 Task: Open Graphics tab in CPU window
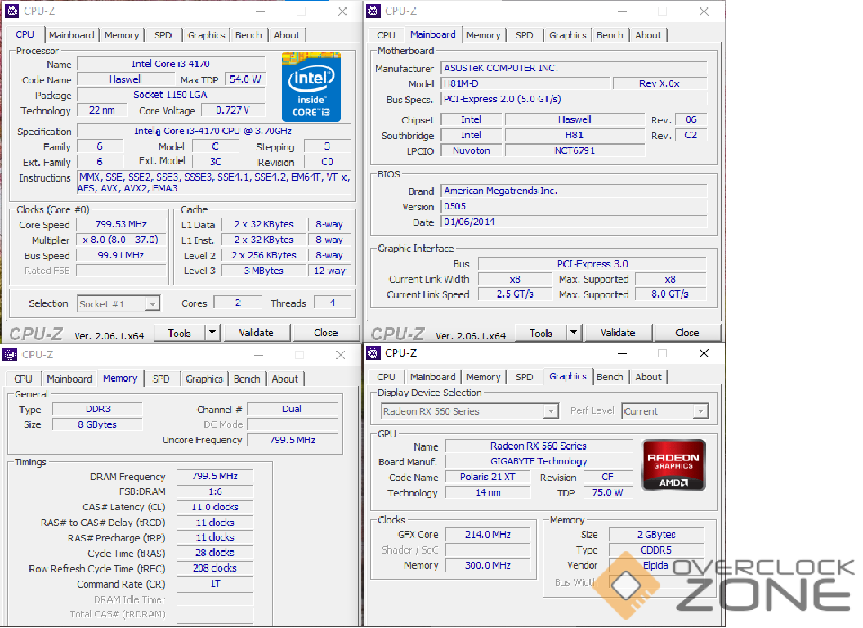[207, 35]
